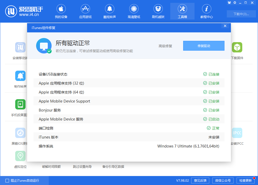Browse 高清壁纸 wallpapers
The width and height of the screenshot is (258, 185).
tap(134, 11)
